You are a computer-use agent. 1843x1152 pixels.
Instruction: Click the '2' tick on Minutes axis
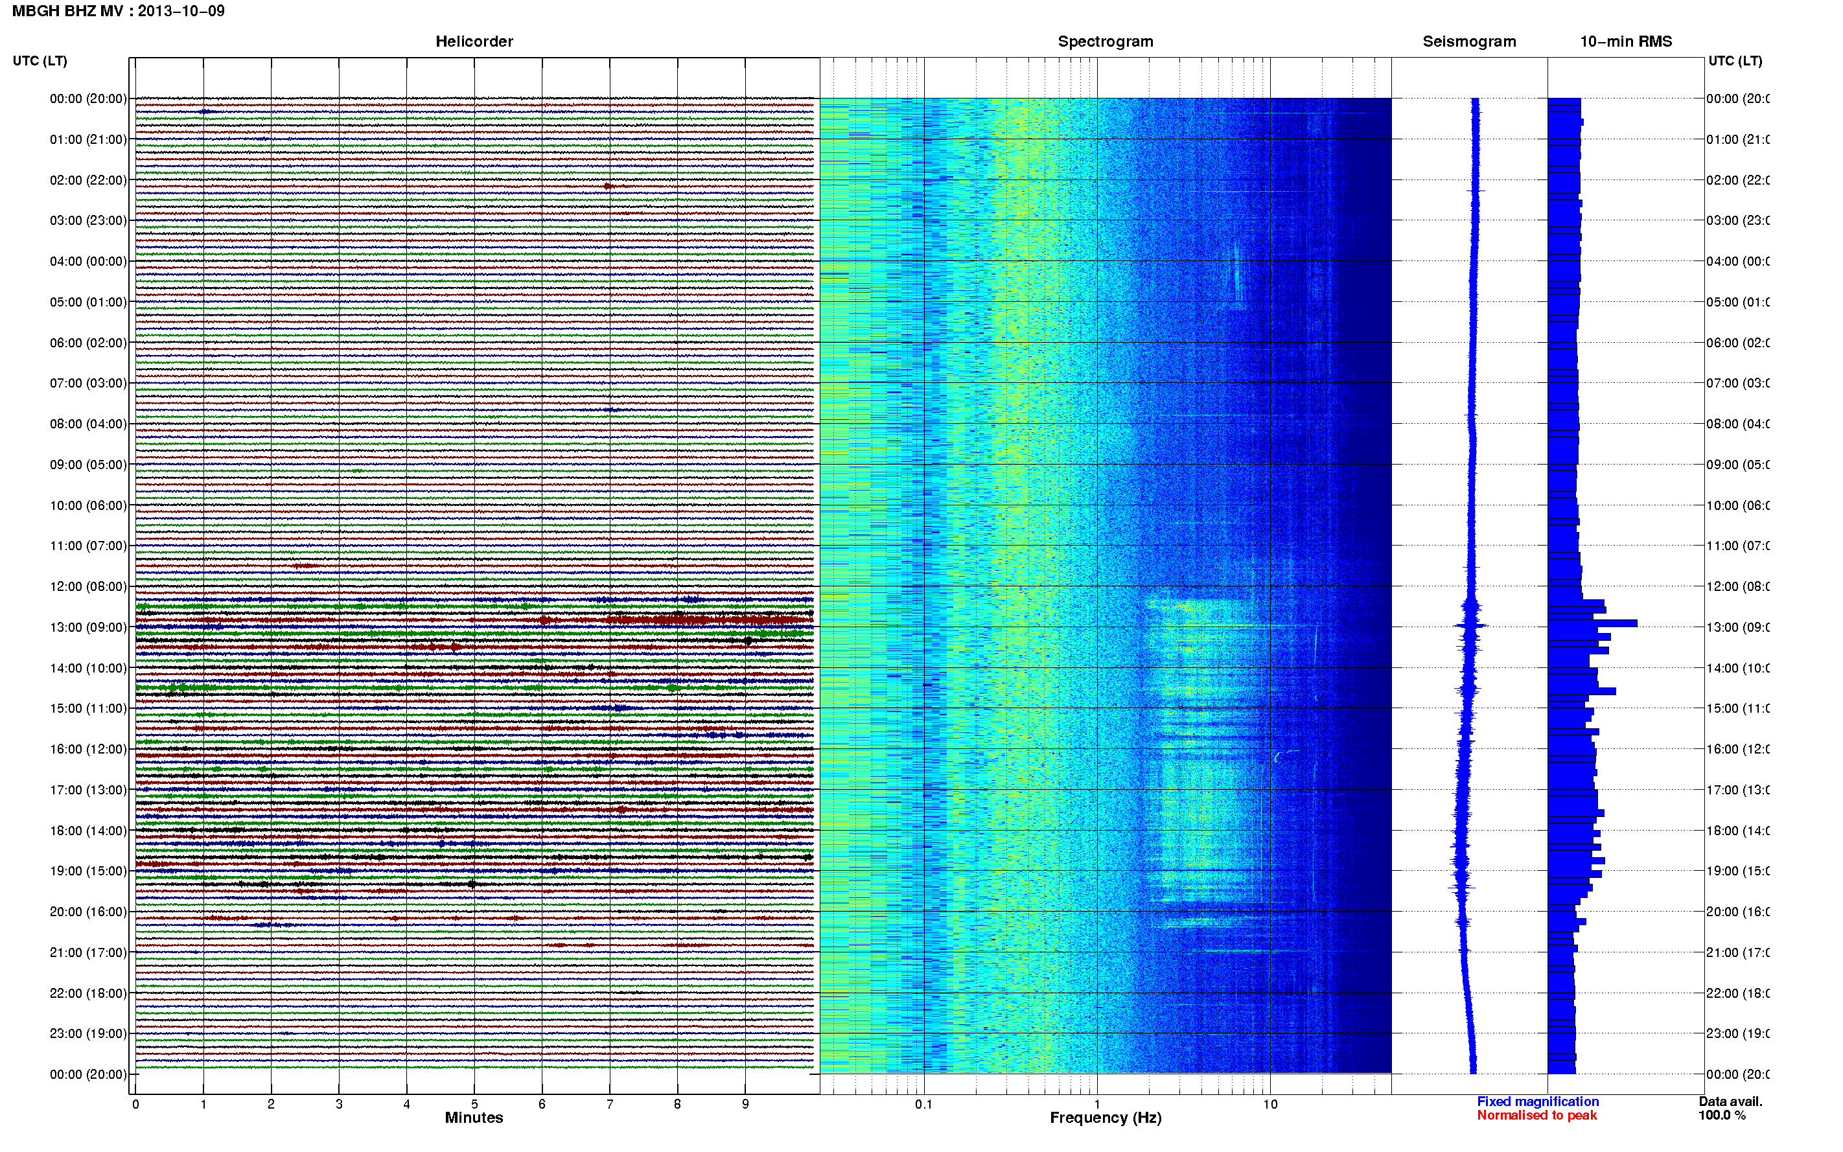pos(272,1104)
